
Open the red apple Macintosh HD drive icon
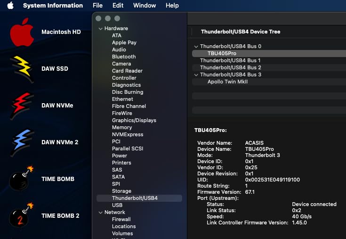(x=22, y=32)
